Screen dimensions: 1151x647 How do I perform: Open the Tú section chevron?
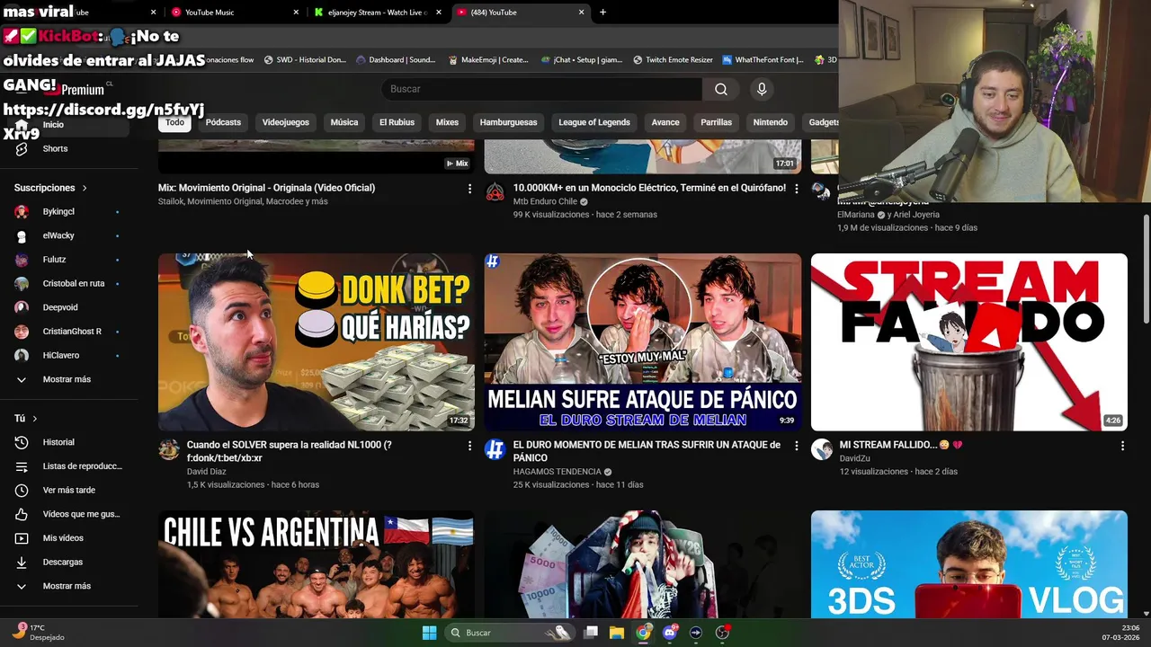[x=35, y=419]
